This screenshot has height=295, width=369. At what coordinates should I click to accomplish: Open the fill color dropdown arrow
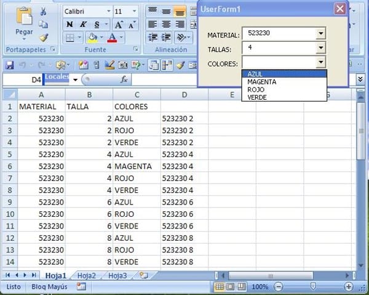101,37
